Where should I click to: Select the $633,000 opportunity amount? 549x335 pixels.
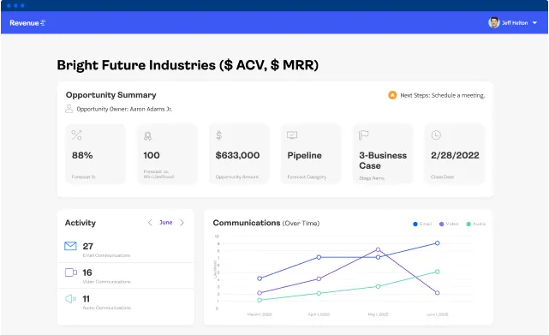tap(237, 155)
